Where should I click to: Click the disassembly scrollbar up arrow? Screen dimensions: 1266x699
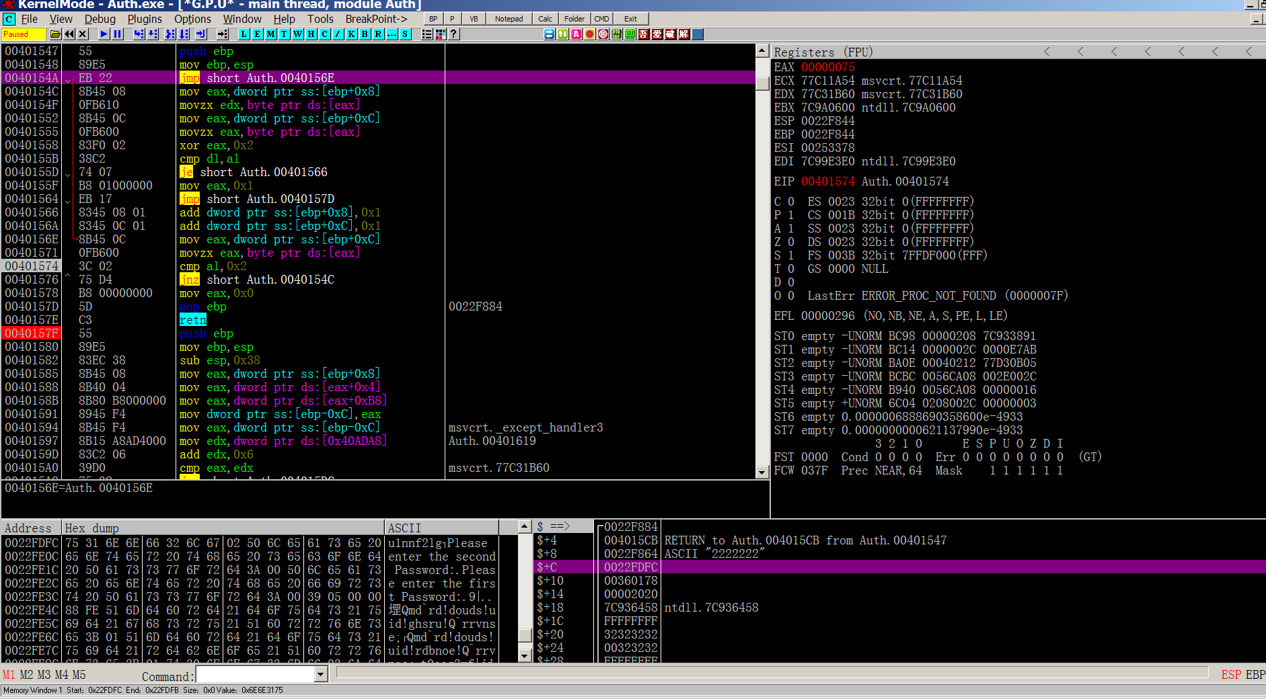tap(762, 50)
